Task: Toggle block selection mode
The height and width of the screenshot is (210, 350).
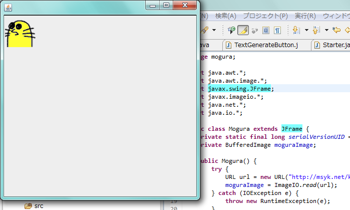Action: 266,31
